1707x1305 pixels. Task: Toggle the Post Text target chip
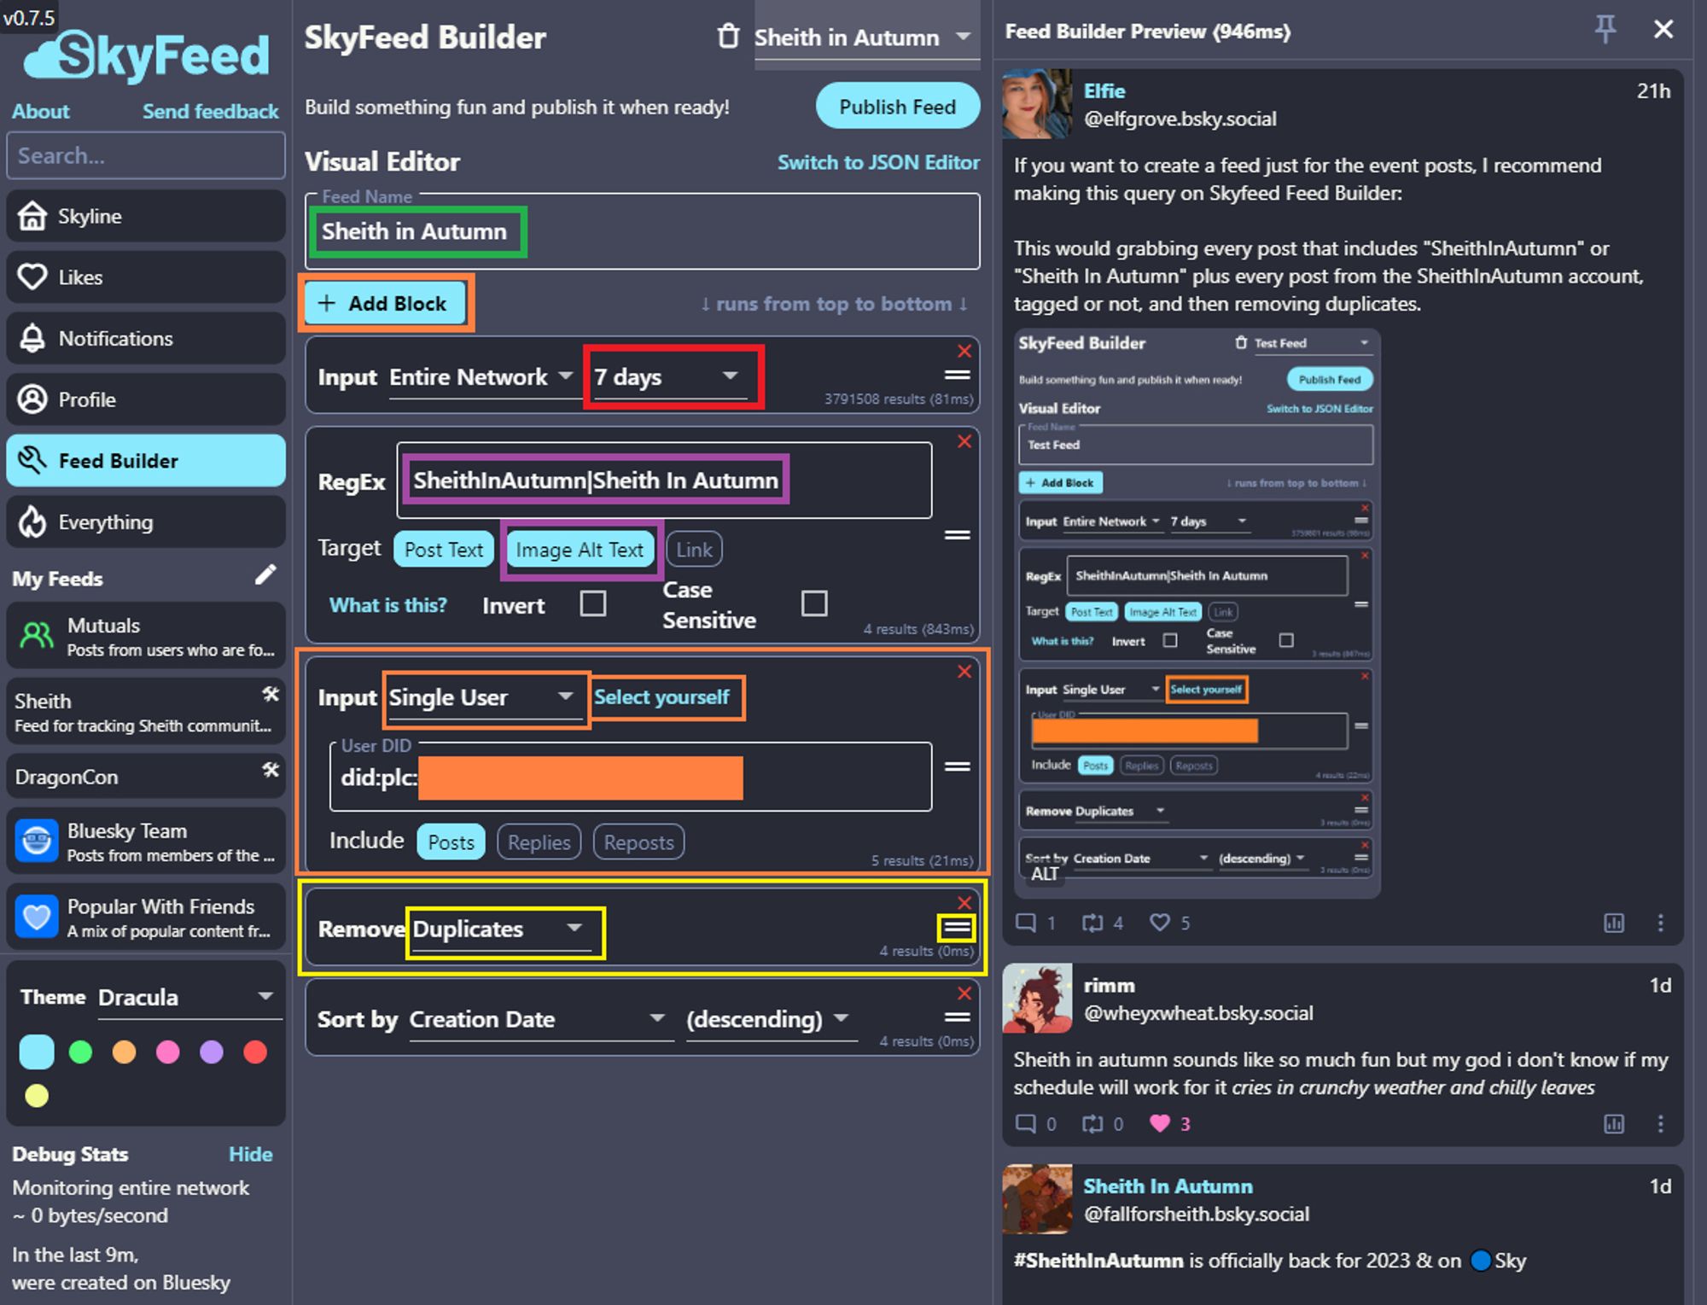tap(444, 550)
